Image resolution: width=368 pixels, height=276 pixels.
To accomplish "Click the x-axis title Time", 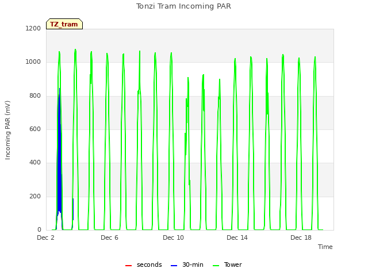I will coord(325,247).
